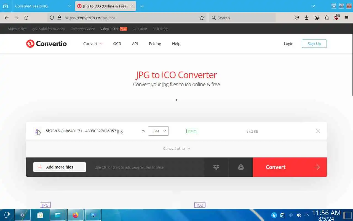This screenshot has height=221, width=353.
Task: Expand hidden system tray icons
Action: [306, 215]
